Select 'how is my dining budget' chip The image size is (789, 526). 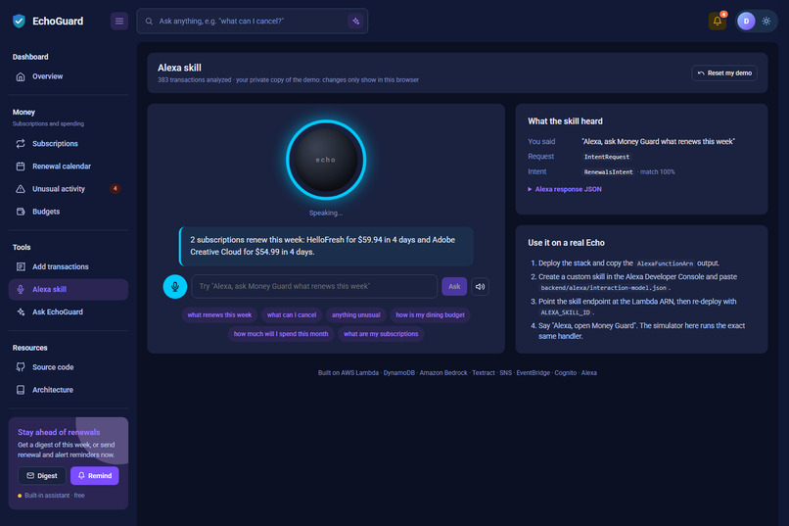430,315
